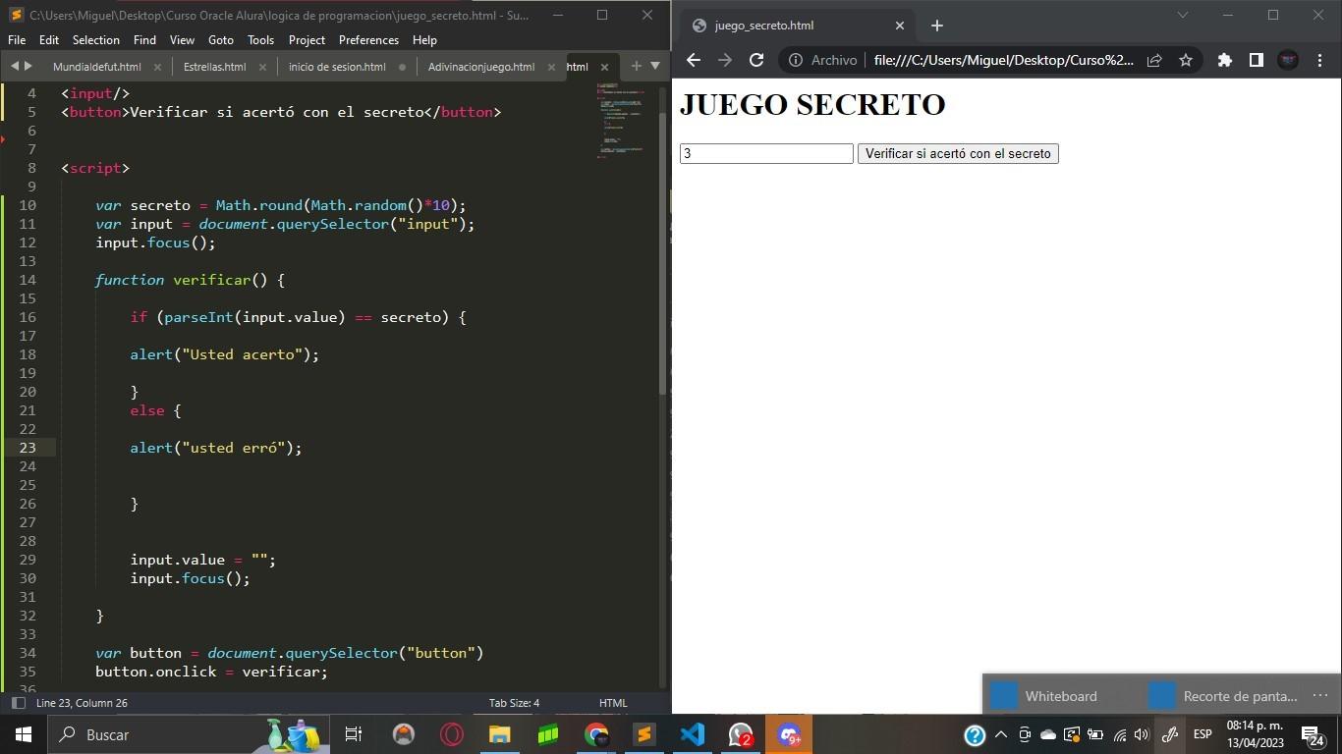Open the notification center with 24 alerts

coord(1314,734)
